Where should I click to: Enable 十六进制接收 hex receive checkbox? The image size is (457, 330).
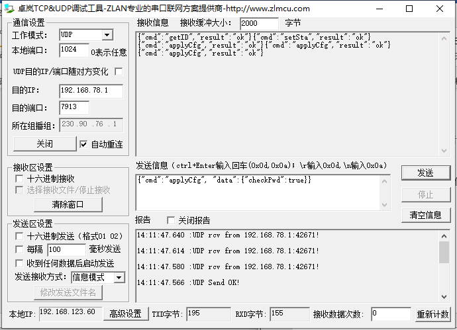pyautogui.click(x=19, y=179)
